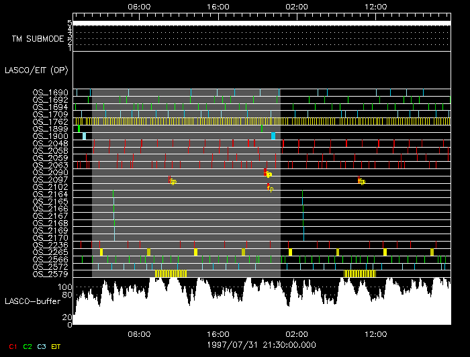Click the red C1 legend label
Screen dimensions: 470x357
12,346
